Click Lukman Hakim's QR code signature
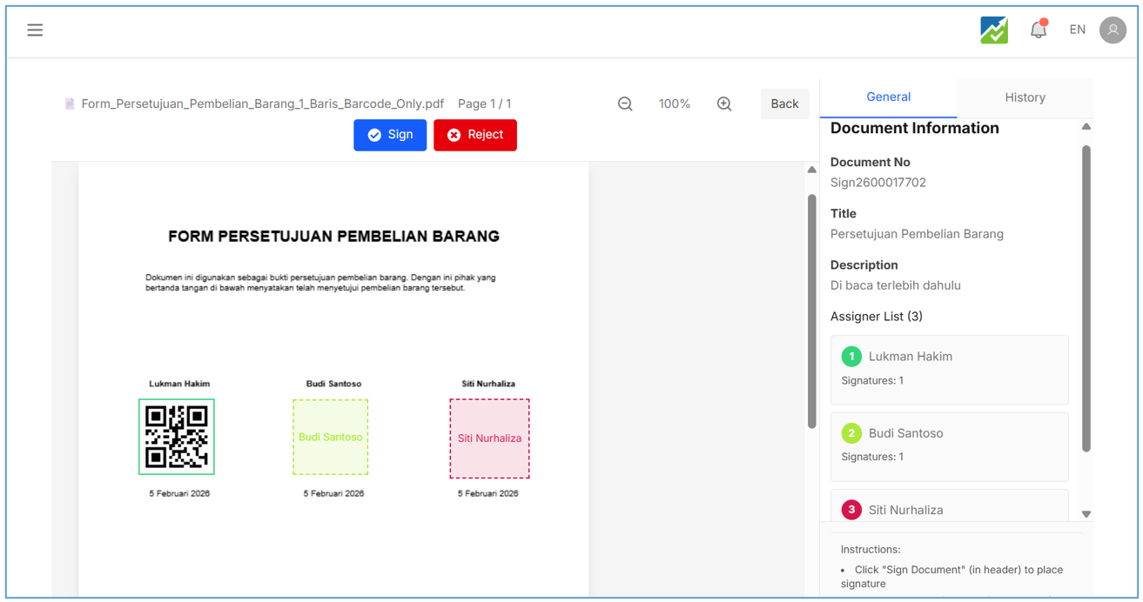Image resolution: width=1143 pixels, height=602 pixels. 177,437
